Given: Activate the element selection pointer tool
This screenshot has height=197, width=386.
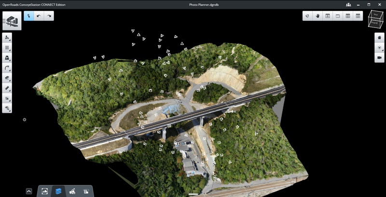Looking at the screenshot, I should click(29, 16).
